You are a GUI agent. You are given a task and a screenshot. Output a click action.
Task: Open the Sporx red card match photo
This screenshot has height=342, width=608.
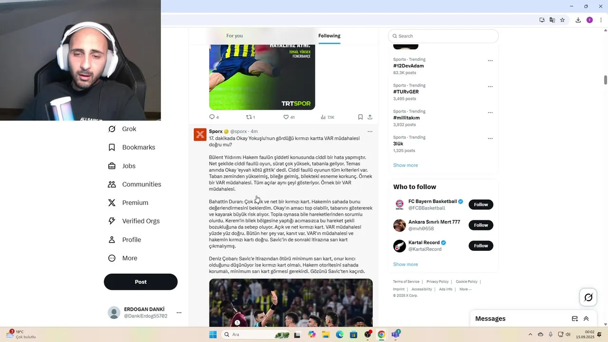pyautogui.click(x=291, y=302)
